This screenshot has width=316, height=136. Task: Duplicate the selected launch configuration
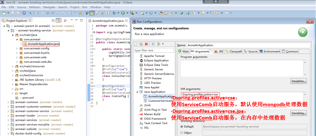click(x=141, y=44)
